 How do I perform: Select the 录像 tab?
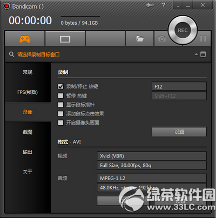pos(28,112)
